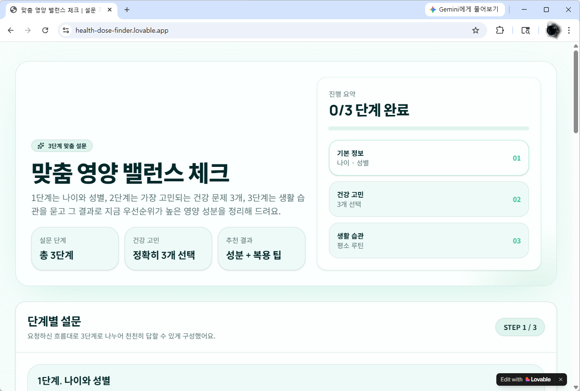The width and height of the screenshot is (580, 391).
Task: Open the Chrome three-dot menu
Action: 569,30
